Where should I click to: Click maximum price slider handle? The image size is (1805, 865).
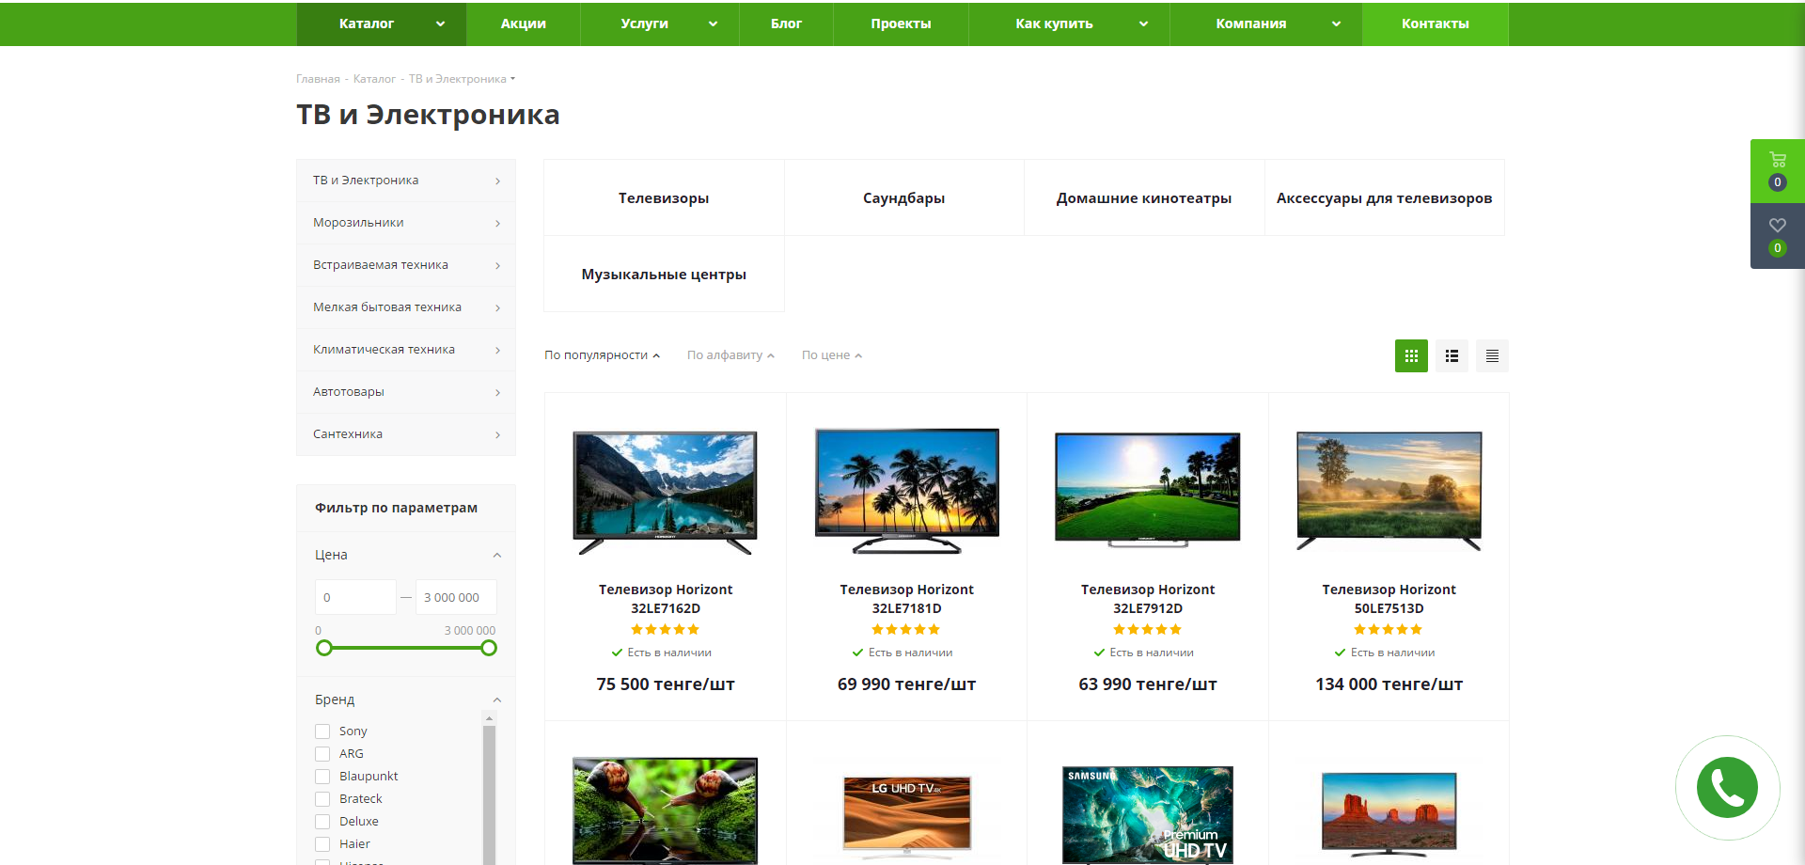coord(489,648)
